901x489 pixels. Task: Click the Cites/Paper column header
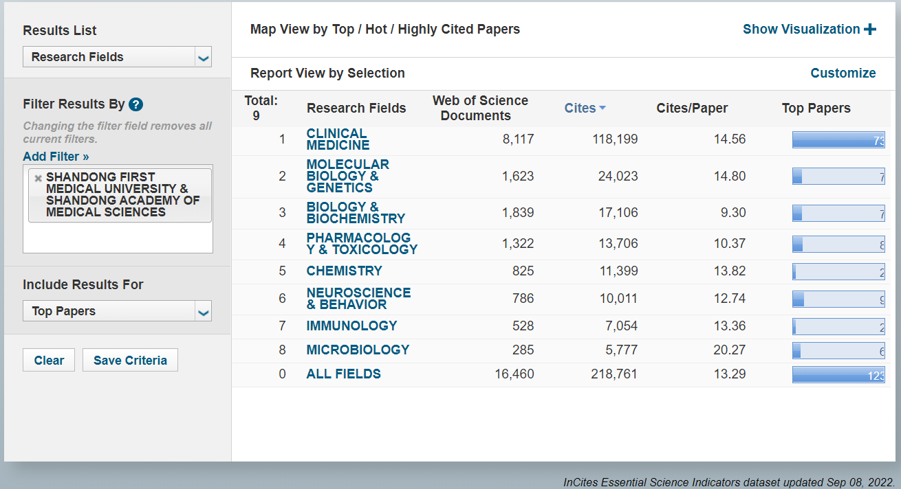(x=691, y=108)
